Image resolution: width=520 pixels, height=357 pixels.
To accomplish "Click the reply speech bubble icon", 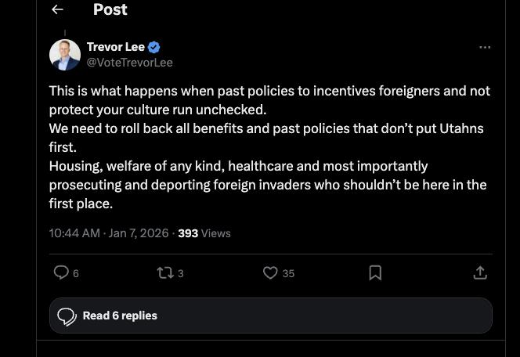I will point(60,272).
